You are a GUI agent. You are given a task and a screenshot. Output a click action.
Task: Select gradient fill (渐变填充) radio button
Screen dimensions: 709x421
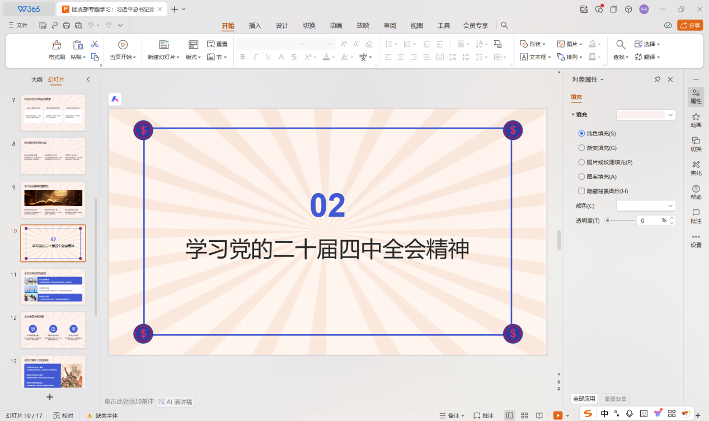[x=581, y=148]
